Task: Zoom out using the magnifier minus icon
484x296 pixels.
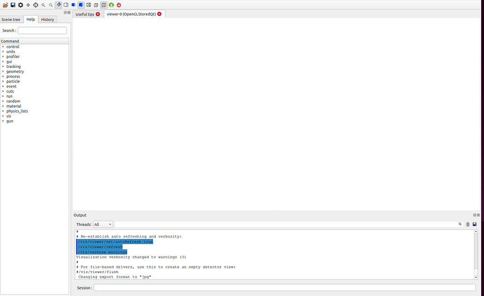Action: (x=43, y=4)
